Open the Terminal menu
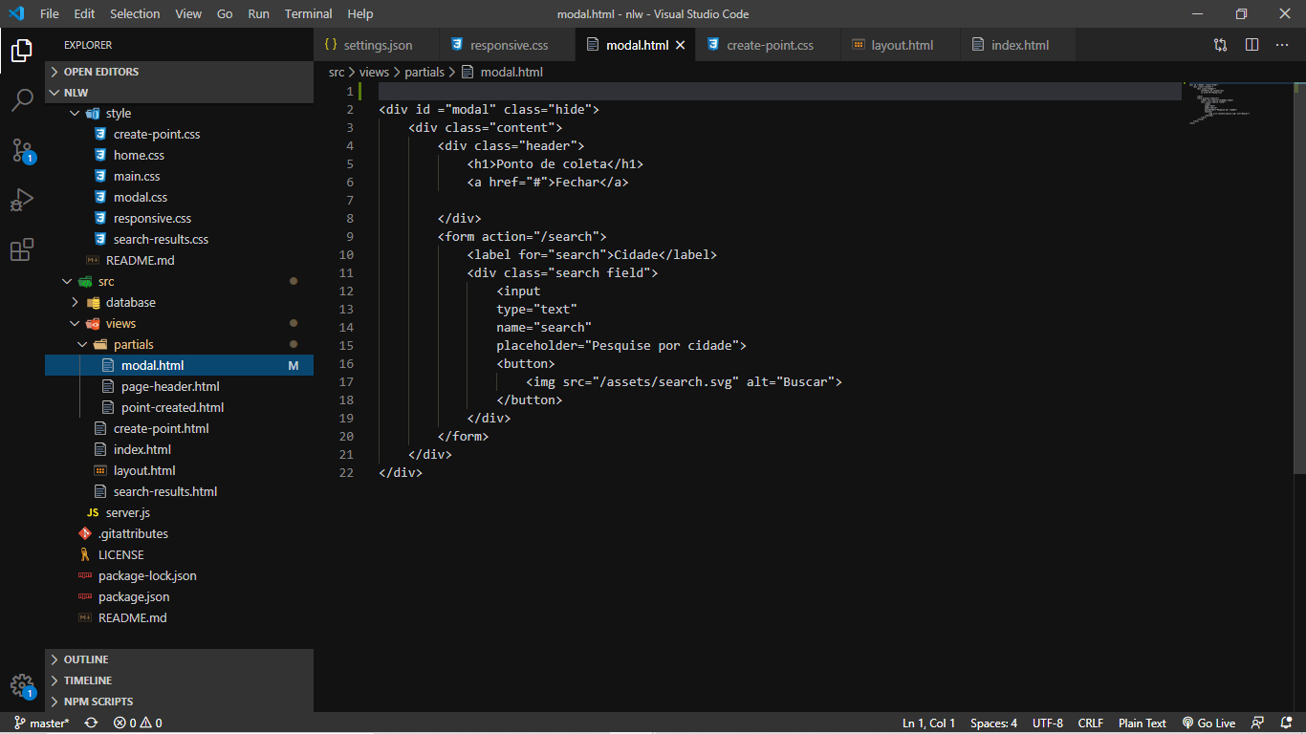Image resolution: width=1306 pixels, height=734 pixels. [308, 13]
